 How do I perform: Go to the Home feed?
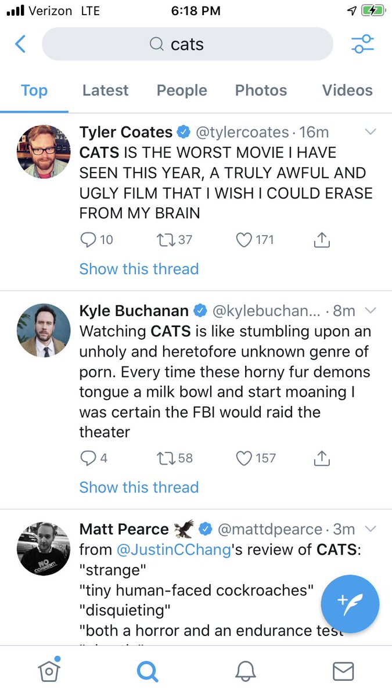click(49, 671)
